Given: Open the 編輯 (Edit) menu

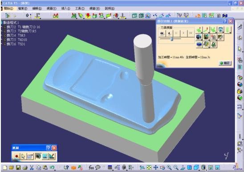Looking at the screenshot, I should pyautogui.click(x=37, y=8).
